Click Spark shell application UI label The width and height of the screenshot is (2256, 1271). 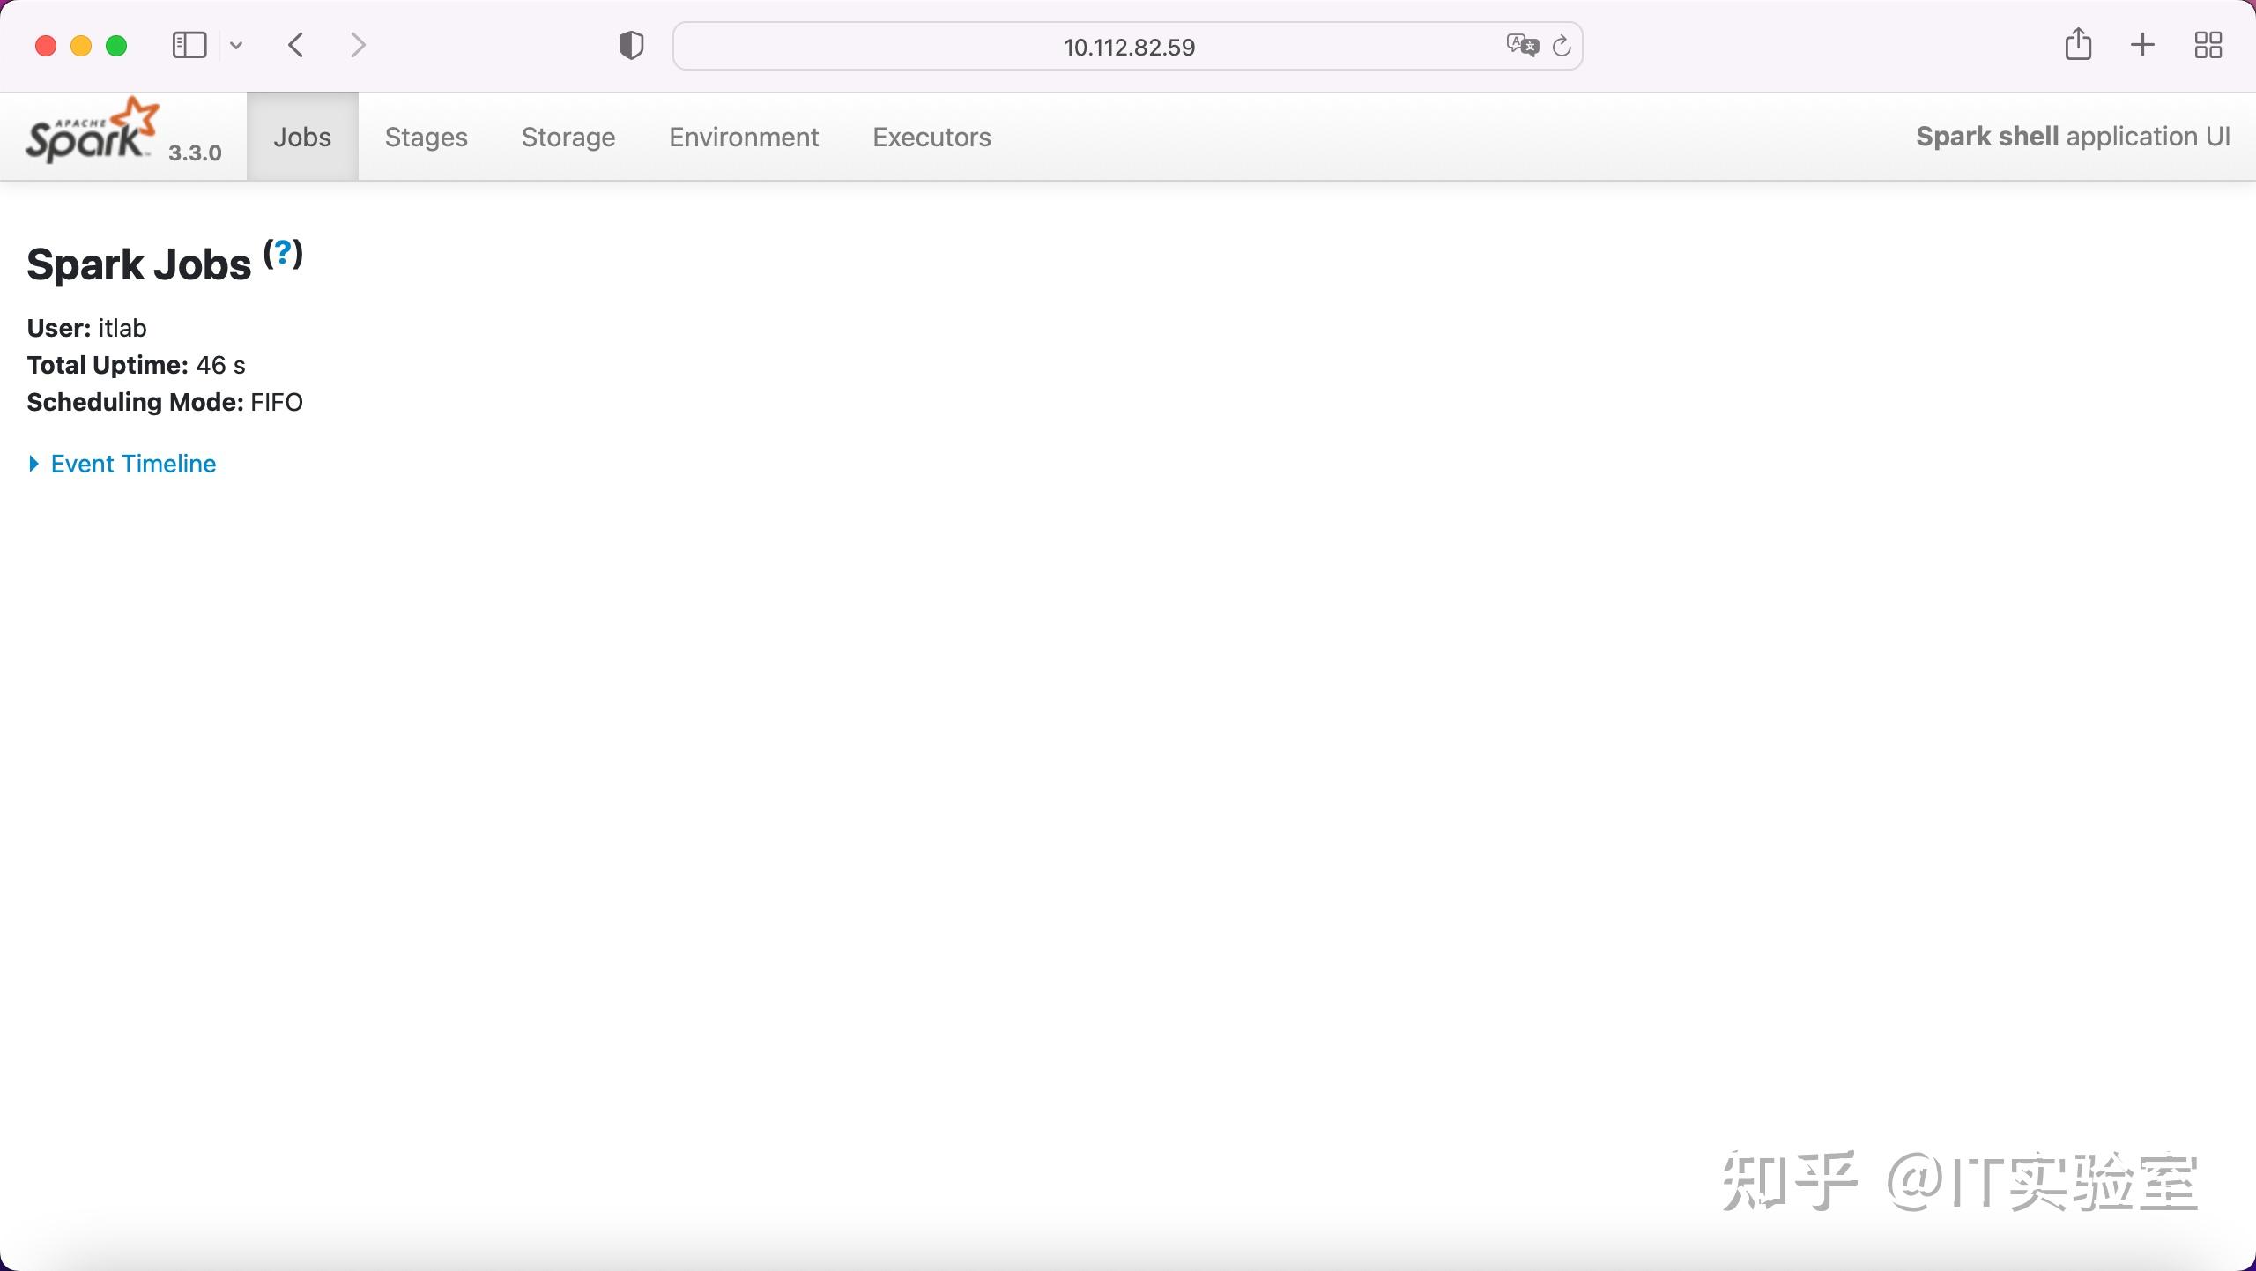click(2071, 136)
